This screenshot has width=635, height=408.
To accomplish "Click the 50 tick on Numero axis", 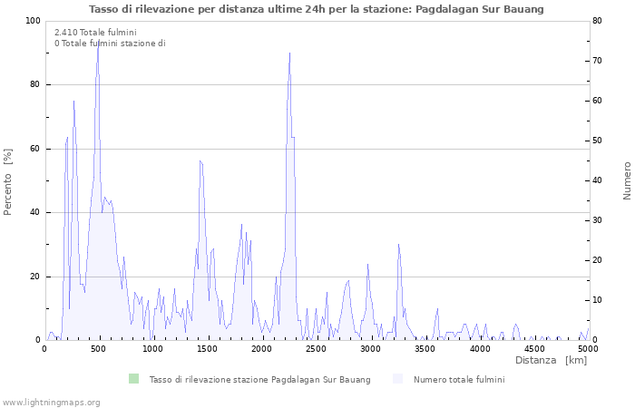I will click(597, 141).
